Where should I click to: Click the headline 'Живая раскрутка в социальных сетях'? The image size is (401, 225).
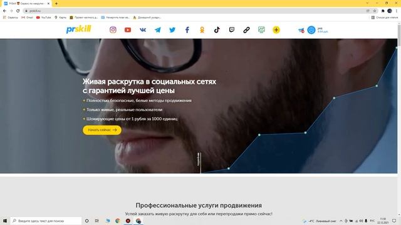(149, 82)
